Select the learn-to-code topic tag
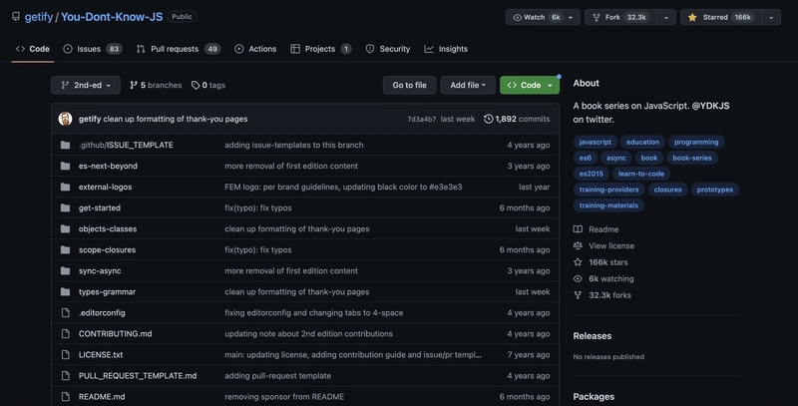This screenshot has height=406, width=798. pyautogui.click(x=641, y=174)
